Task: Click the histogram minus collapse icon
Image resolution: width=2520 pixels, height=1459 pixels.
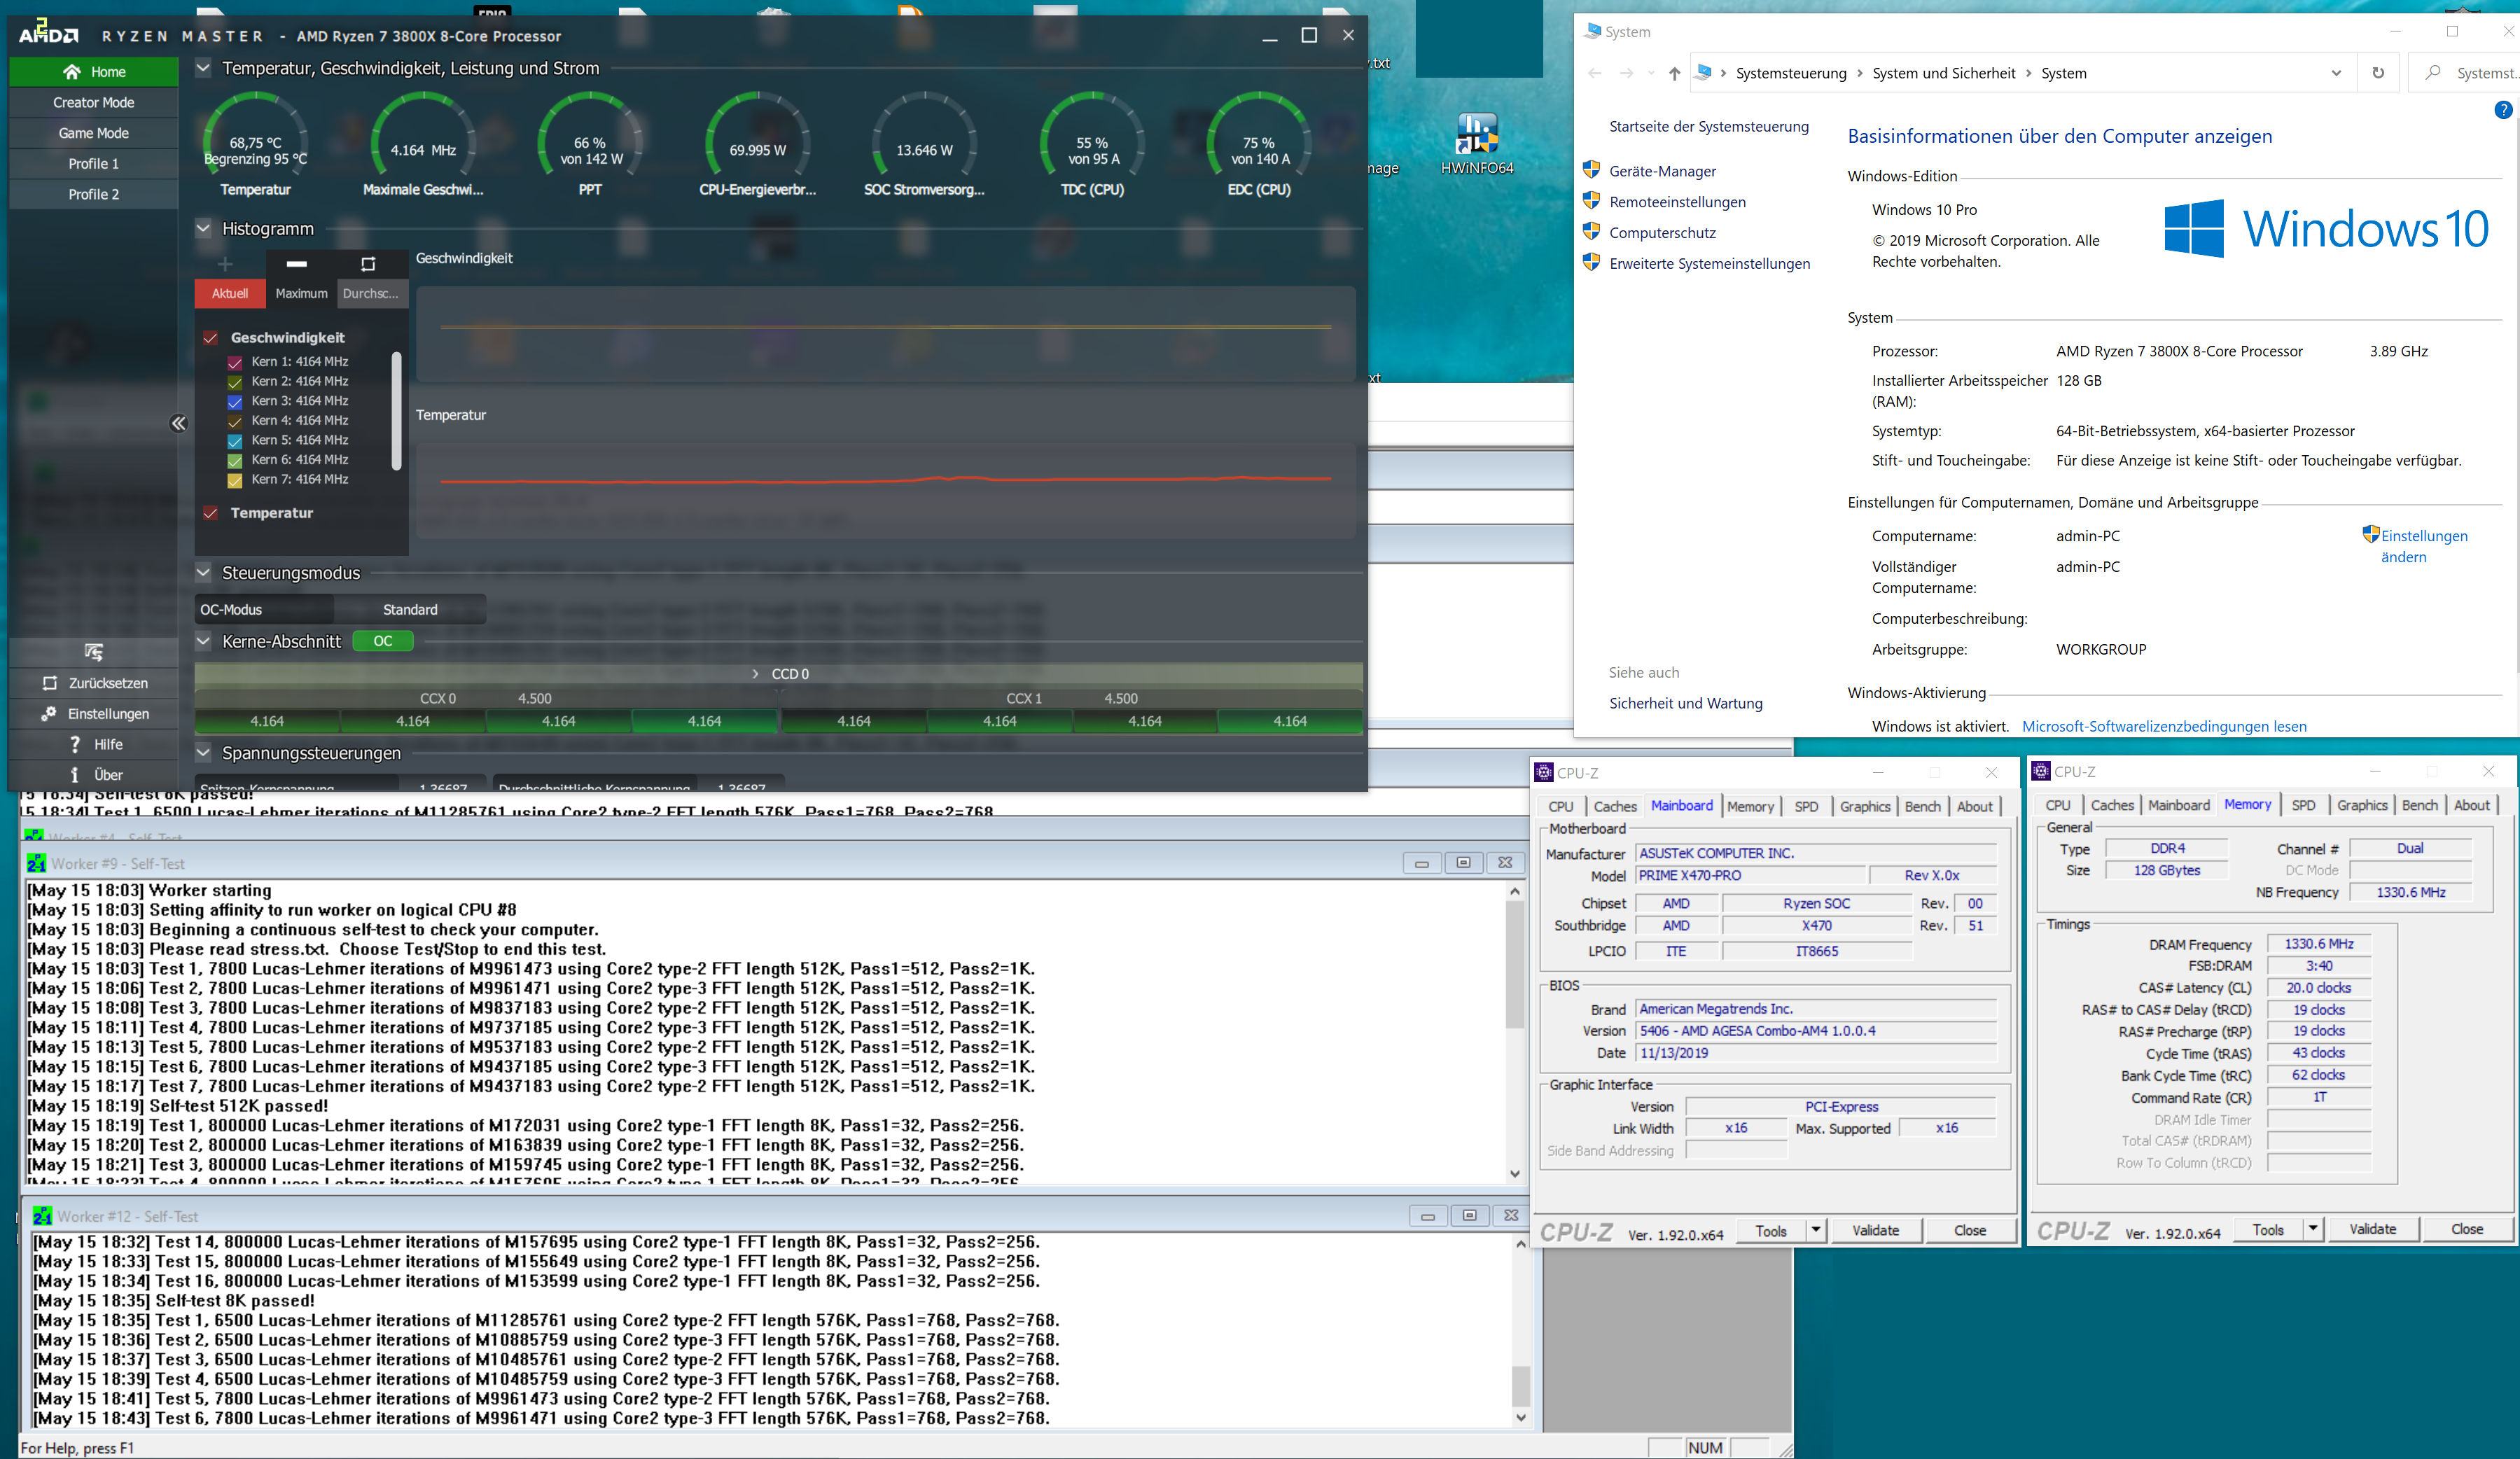Action: [x=297, y=264]
